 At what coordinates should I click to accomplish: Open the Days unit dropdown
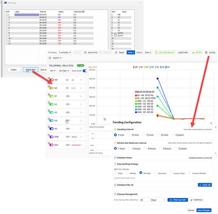tap(158, 200)
